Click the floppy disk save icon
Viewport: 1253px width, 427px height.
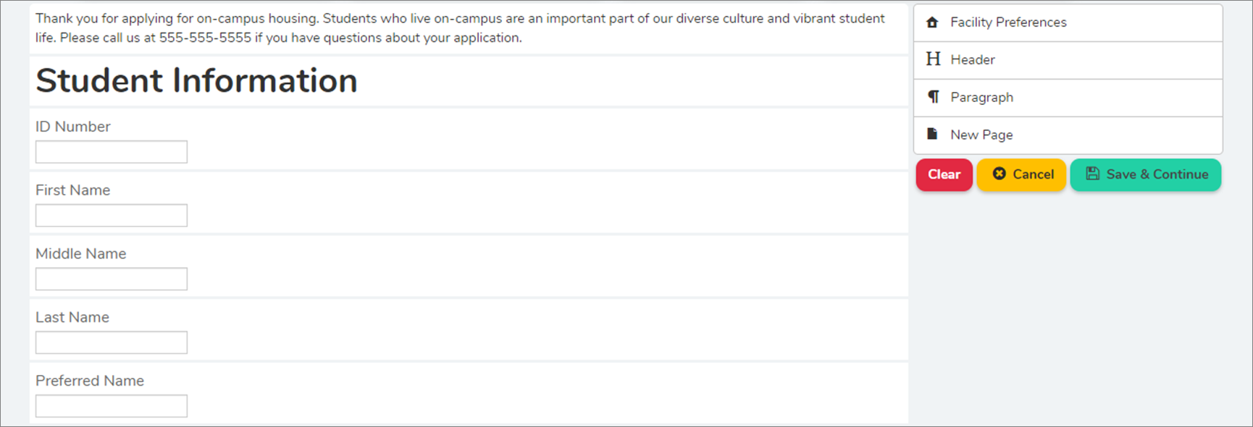(1092, 174)
